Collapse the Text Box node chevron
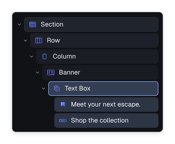 pyautogui.click(x=43, y=88)
